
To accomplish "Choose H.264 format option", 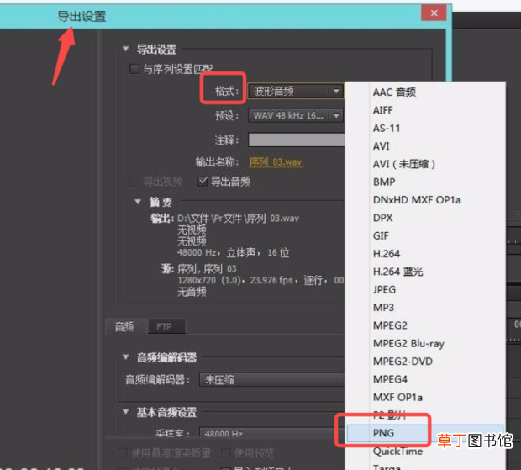I will point(425,254).
